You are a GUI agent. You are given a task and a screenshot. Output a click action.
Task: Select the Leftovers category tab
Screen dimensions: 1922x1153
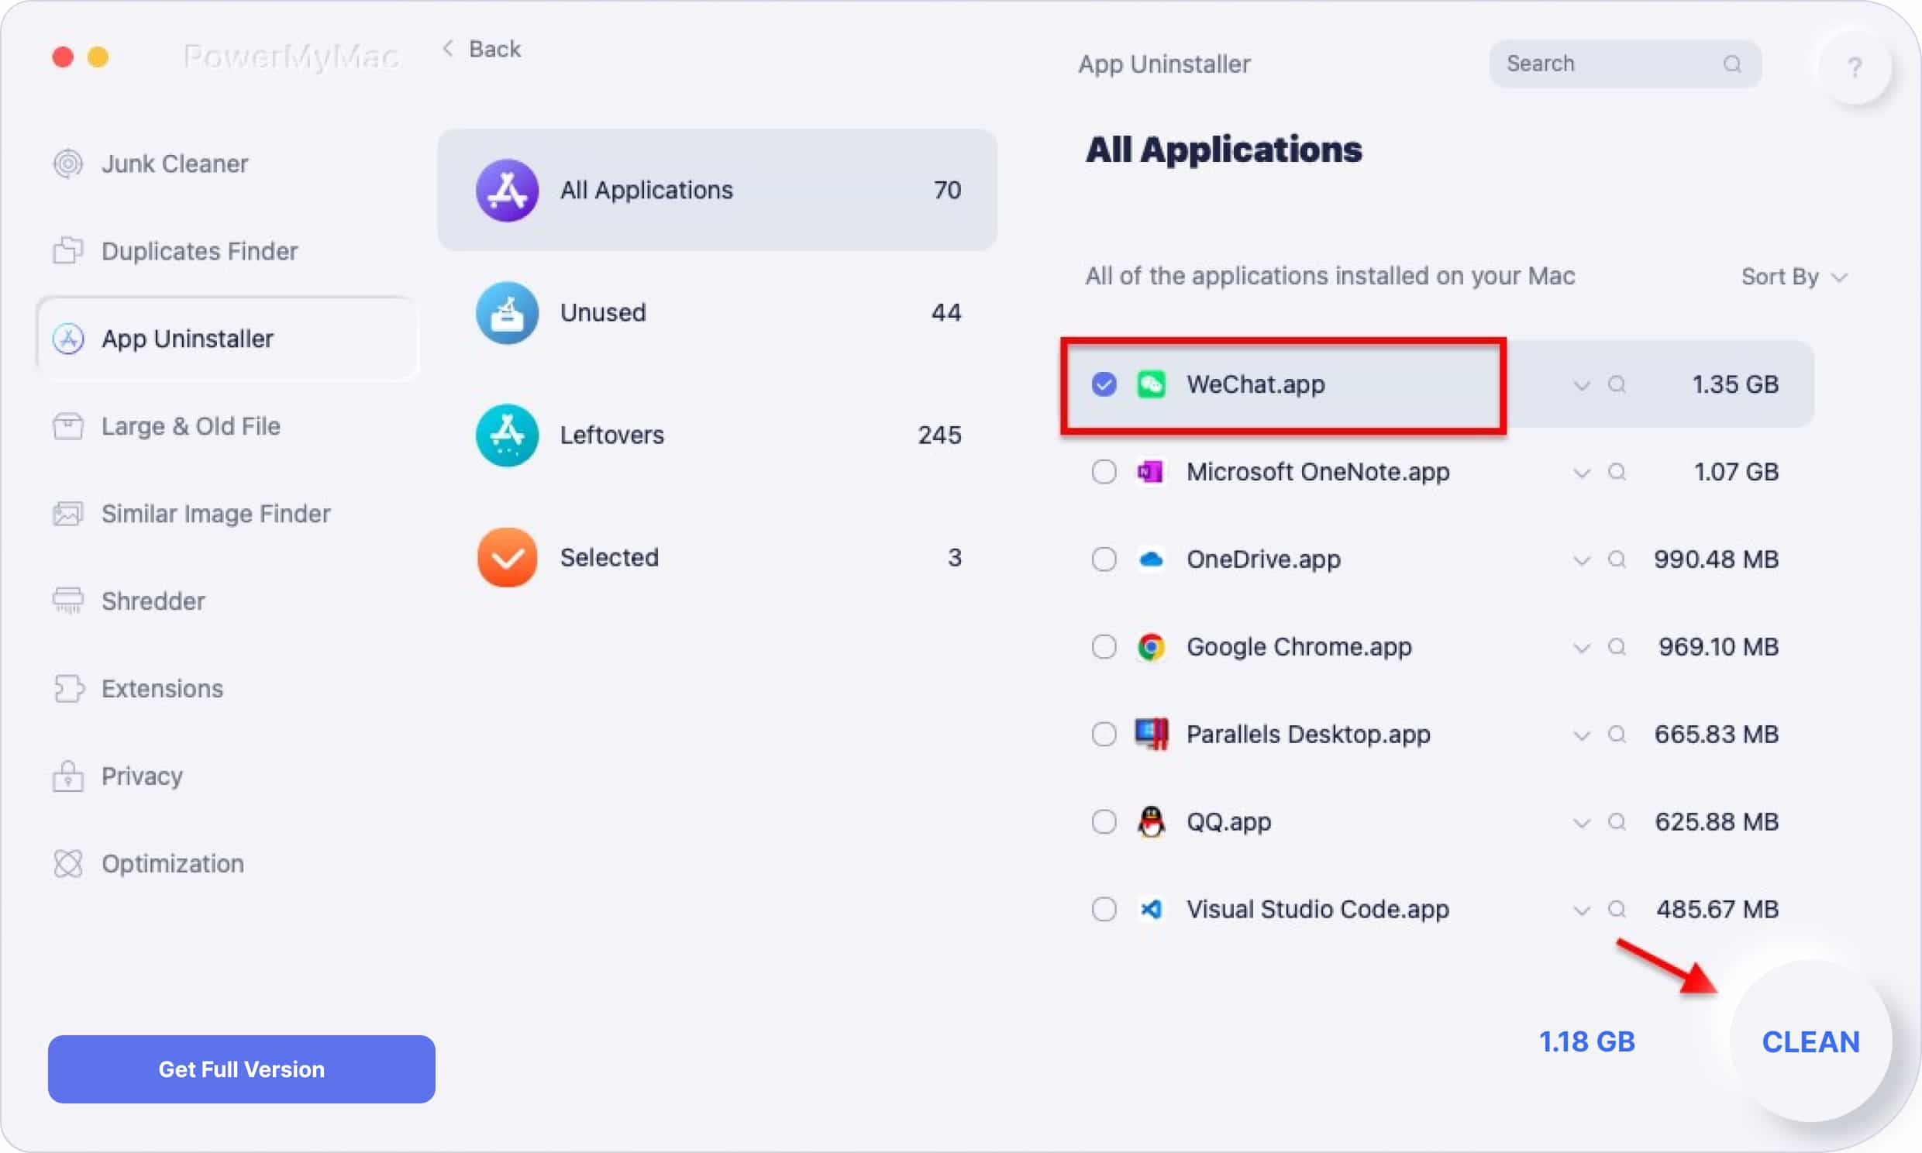[x=717, y=434]
